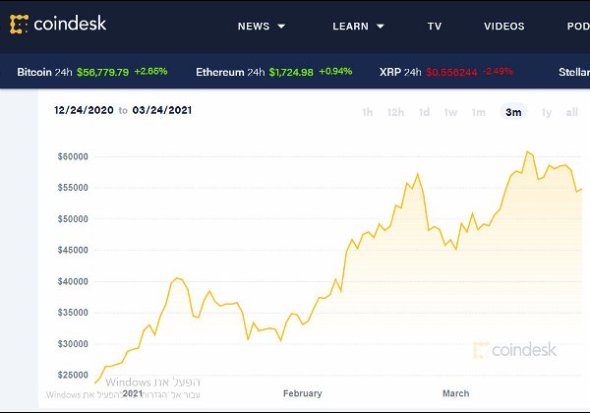Click the start date 12/24/2020
The height and width of the screenshot is (413, 590).
84,110
